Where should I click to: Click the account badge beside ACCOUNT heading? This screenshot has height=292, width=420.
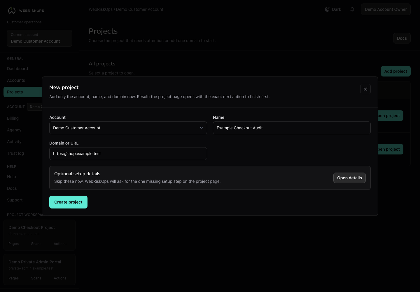click(35, 107)
